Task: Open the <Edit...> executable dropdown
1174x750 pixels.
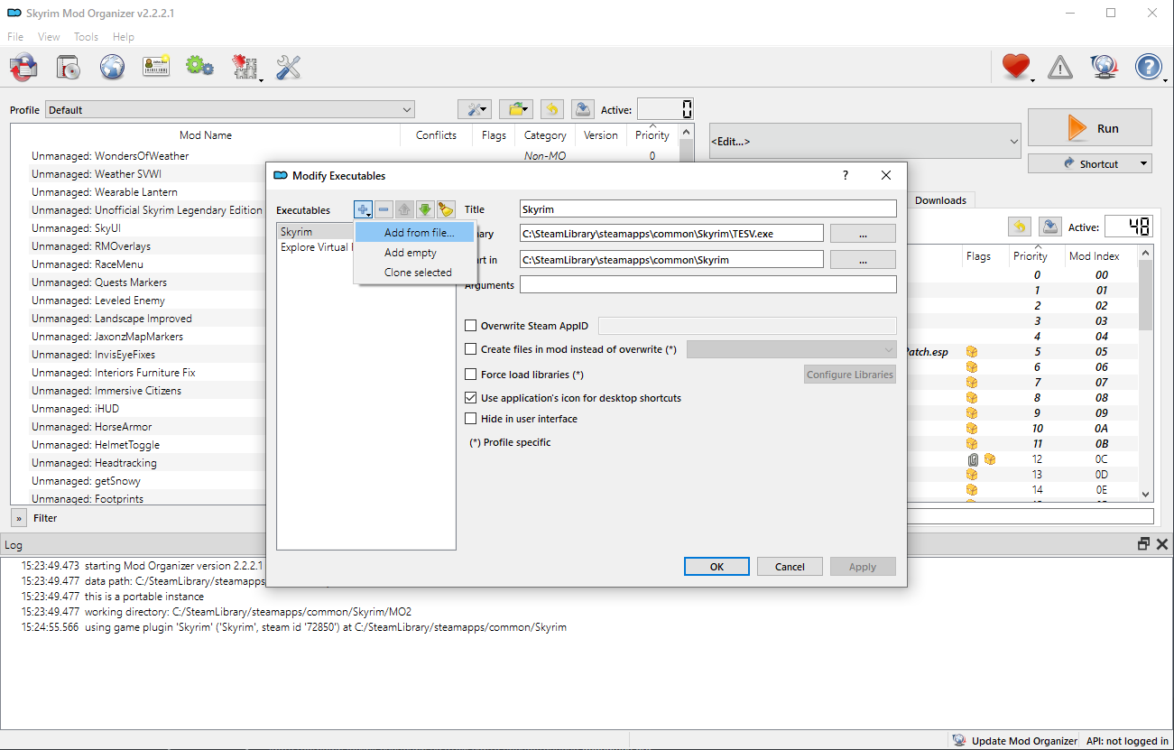Action: [x=865, y=142]
